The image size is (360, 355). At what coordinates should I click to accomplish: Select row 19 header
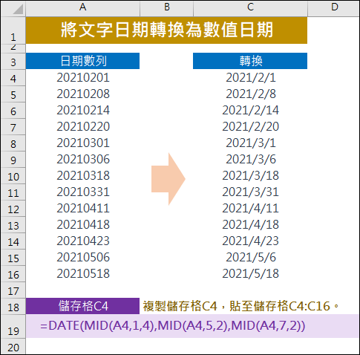(13, 327)
